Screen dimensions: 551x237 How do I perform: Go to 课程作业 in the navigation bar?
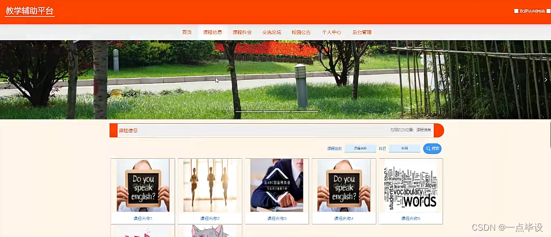tap(242, 32)
